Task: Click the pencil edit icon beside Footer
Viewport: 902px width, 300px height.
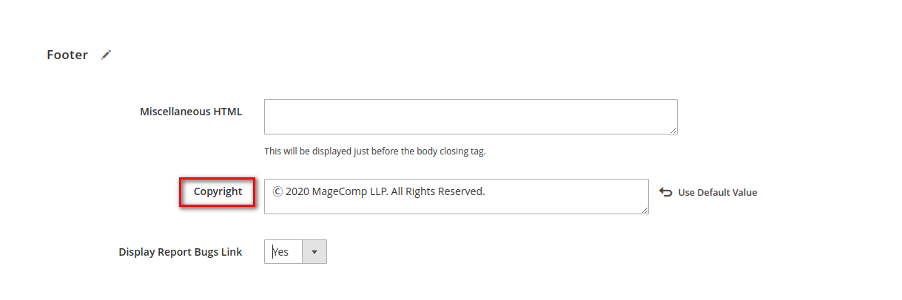Action: click(106, 55)
